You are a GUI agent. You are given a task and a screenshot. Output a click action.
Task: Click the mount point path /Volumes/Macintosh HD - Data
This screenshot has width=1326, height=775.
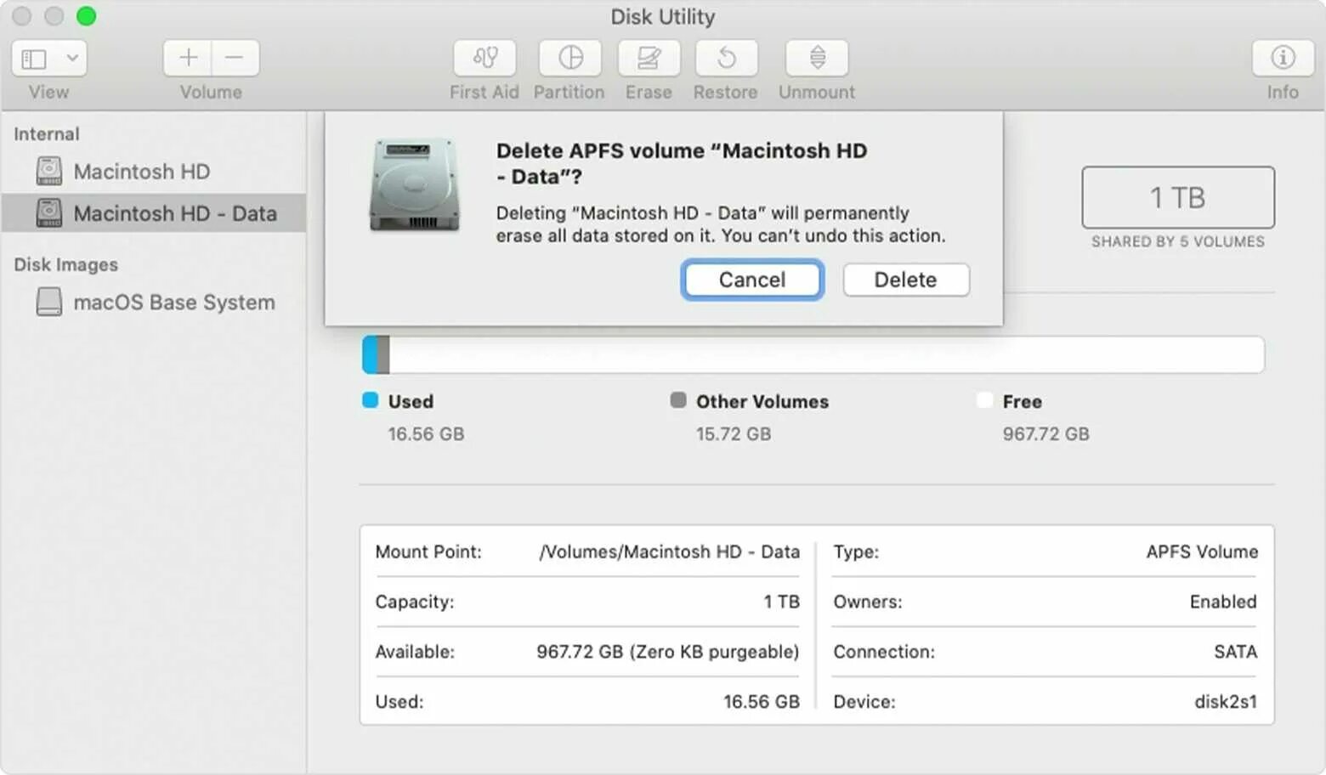point(670,552)
